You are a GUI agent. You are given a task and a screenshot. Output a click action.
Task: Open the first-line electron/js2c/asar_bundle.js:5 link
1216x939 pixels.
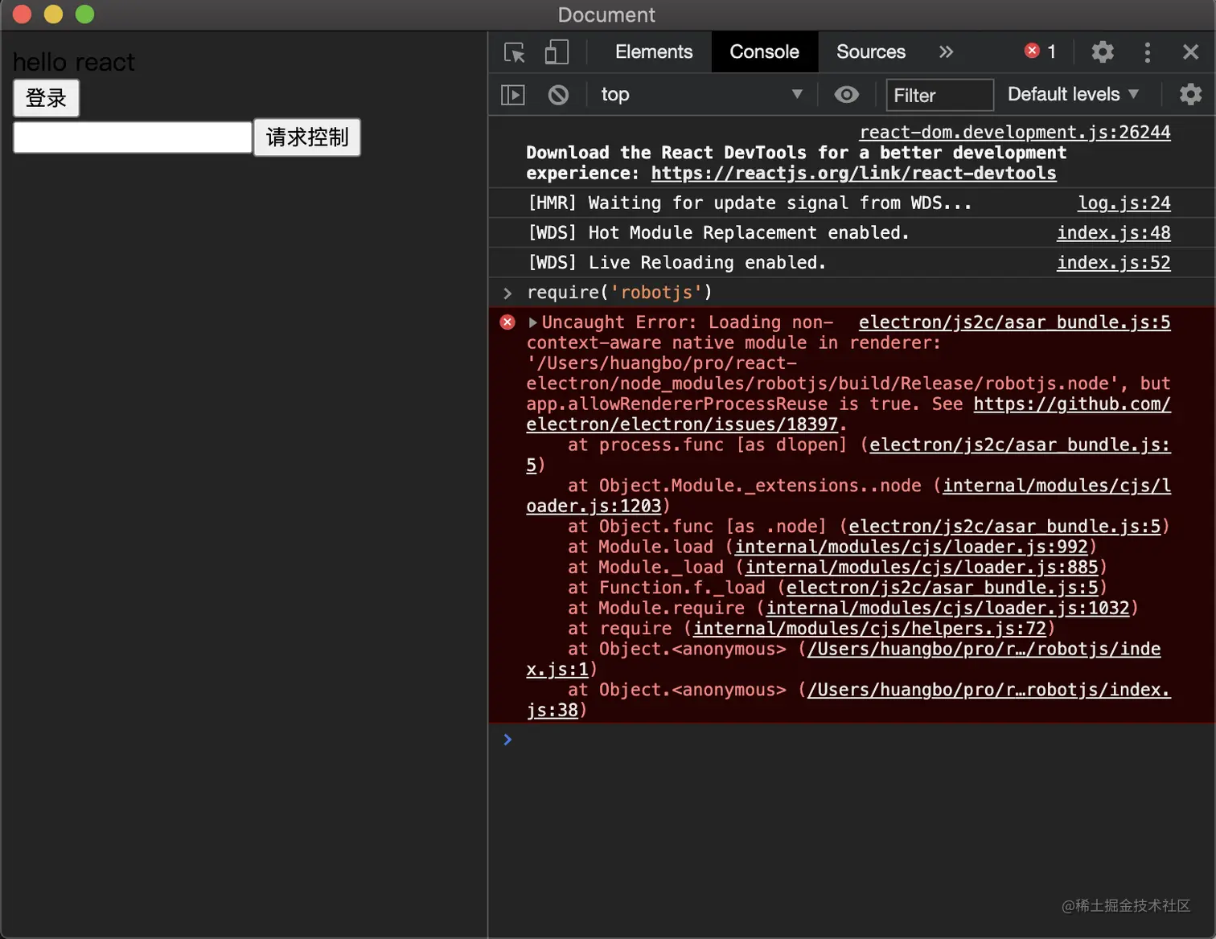pyautogui.click(x=1015, y=322)
